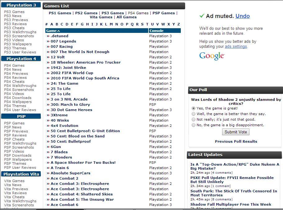The height and width of the screenshot is (210, 283).
Task: Filter games by letter M
Action: [x=111, y=24]
